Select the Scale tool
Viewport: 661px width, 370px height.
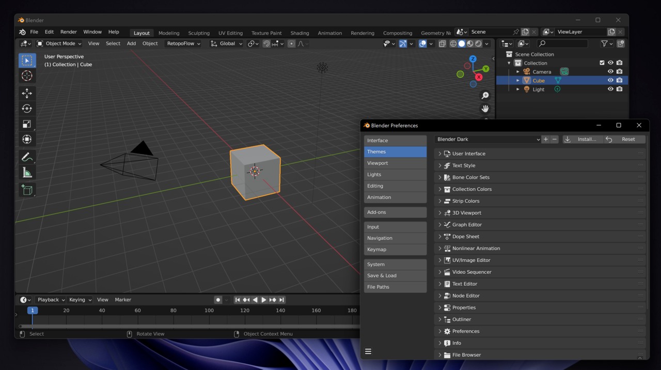[27, 124]
